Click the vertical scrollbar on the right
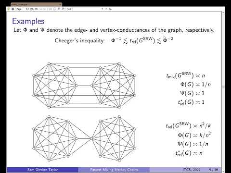Viewport: 231px width, 173px height. [223, 86]
